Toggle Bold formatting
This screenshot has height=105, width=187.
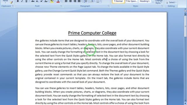[18, 1]
